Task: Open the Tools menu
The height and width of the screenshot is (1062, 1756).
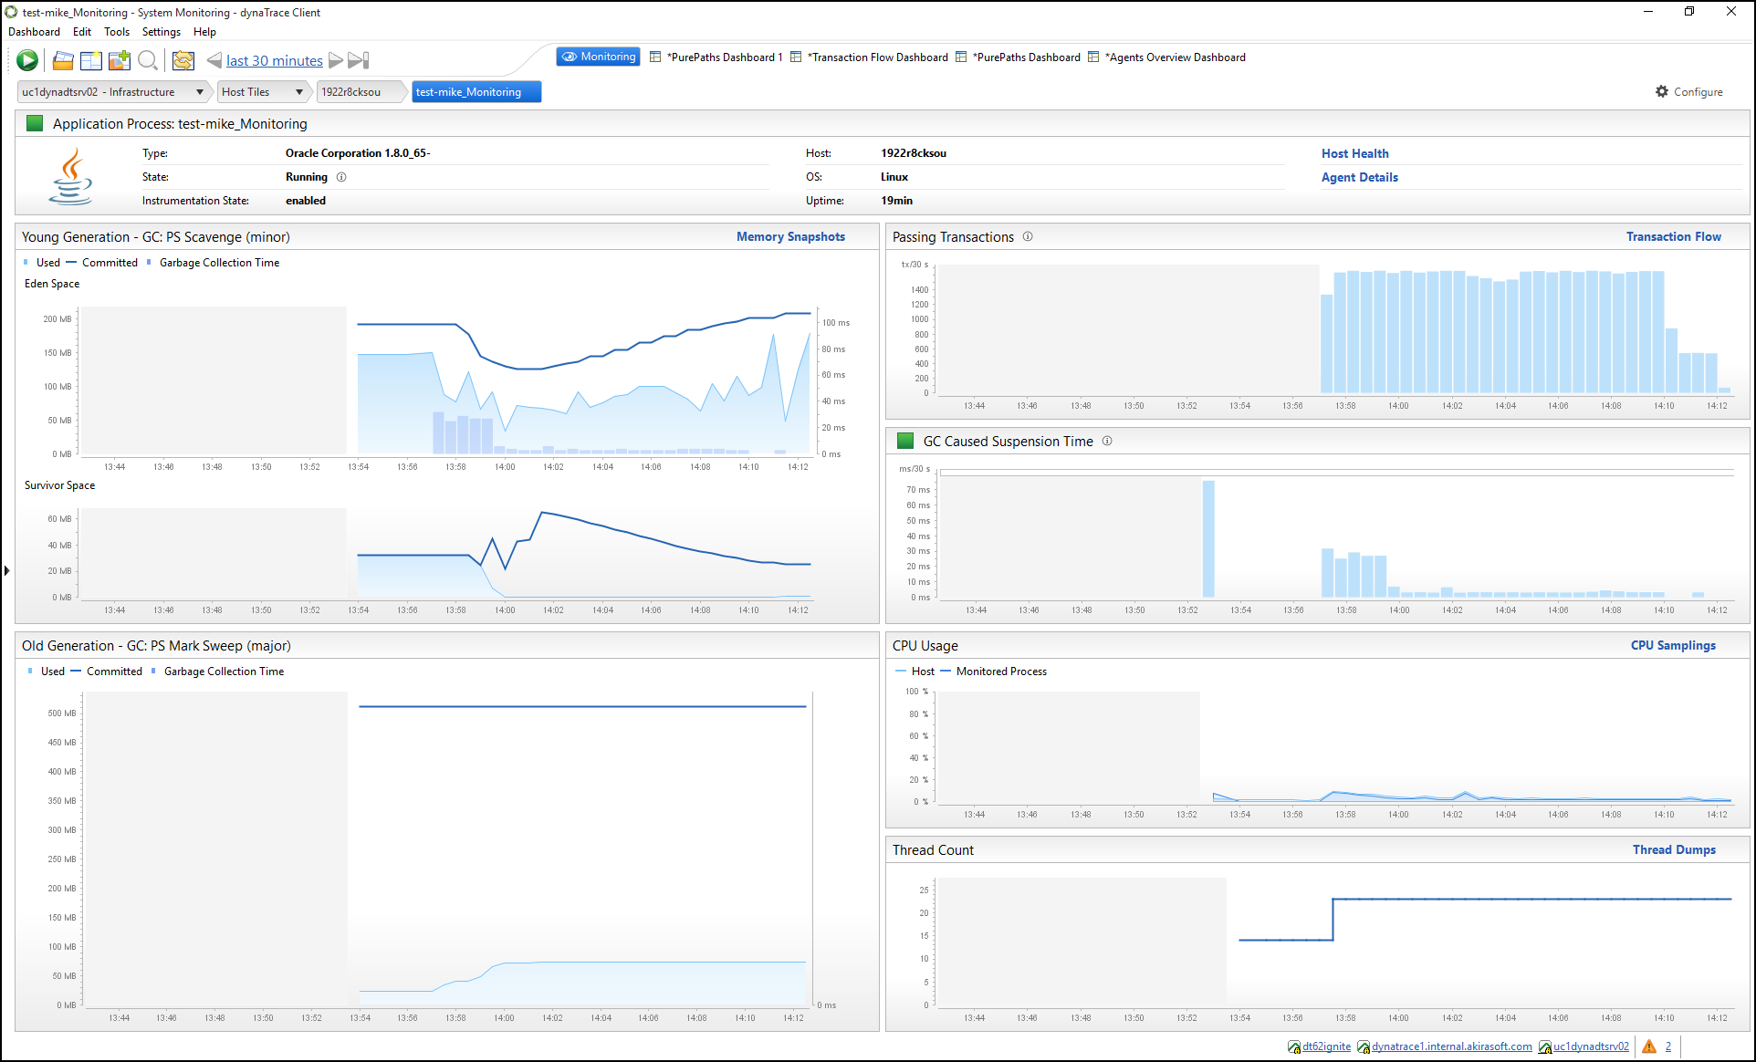Action: click(117, 32)
